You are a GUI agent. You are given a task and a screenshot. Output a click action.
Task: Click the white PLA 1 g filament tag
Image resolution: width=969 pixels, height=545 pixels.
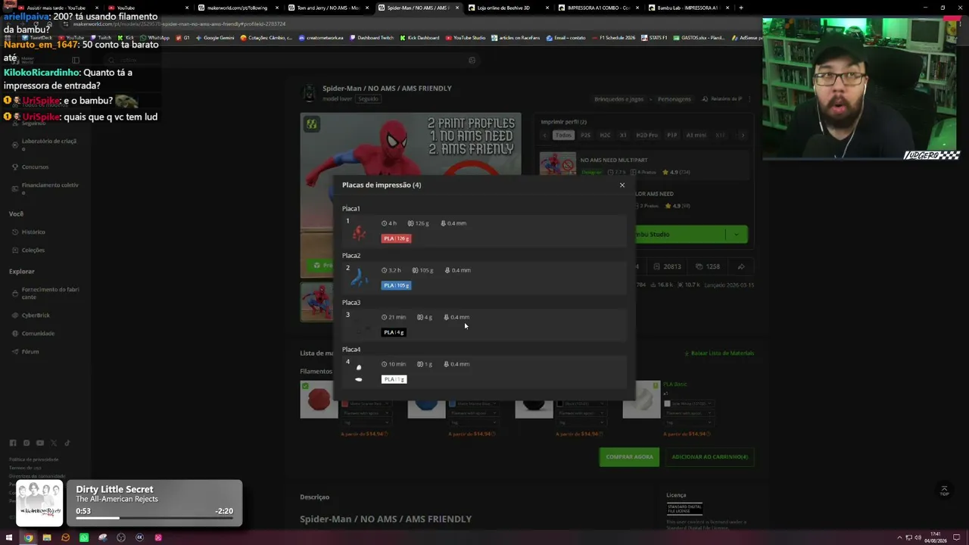(x=394, y=379)
